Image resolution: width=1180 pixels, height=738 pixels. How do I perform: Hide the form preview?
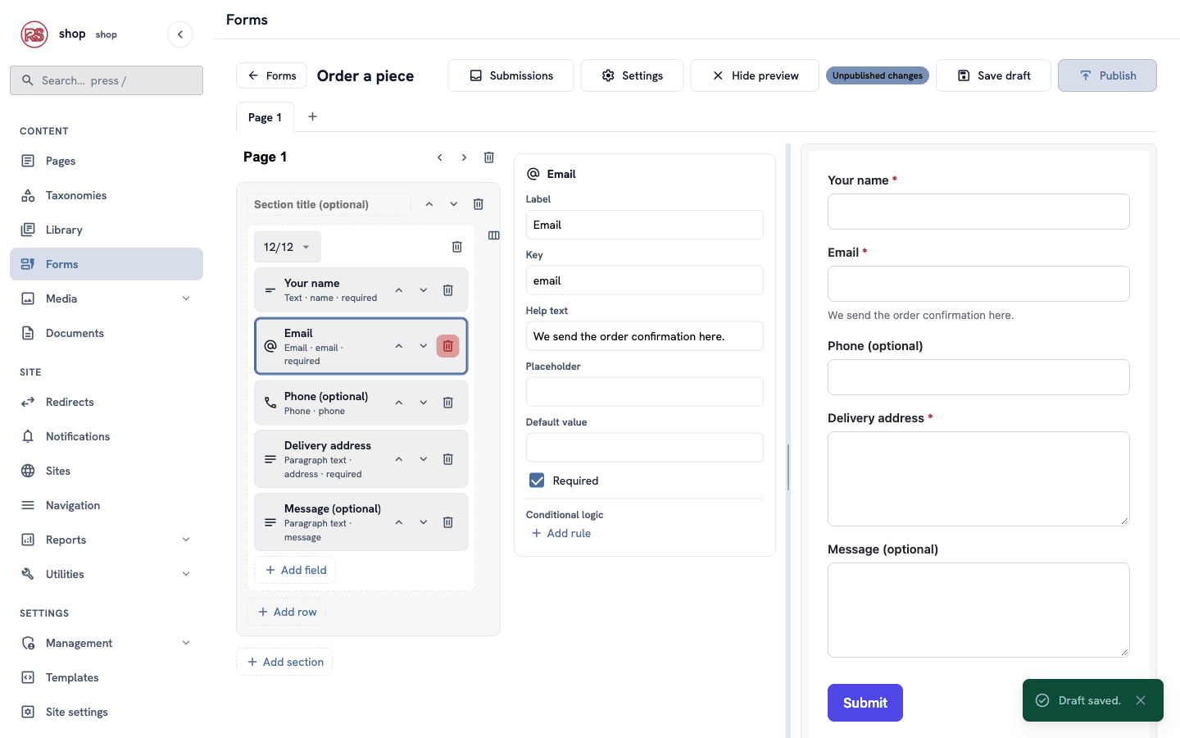(x=755, y=75)
